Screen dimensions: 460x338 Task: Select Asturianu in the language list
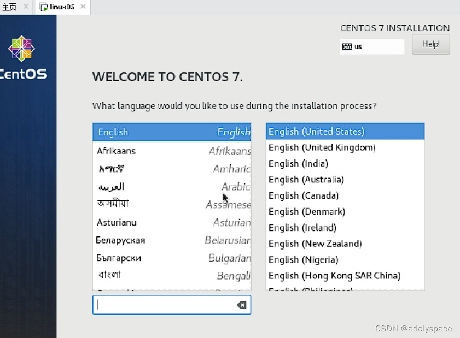(x=172, y=222)
